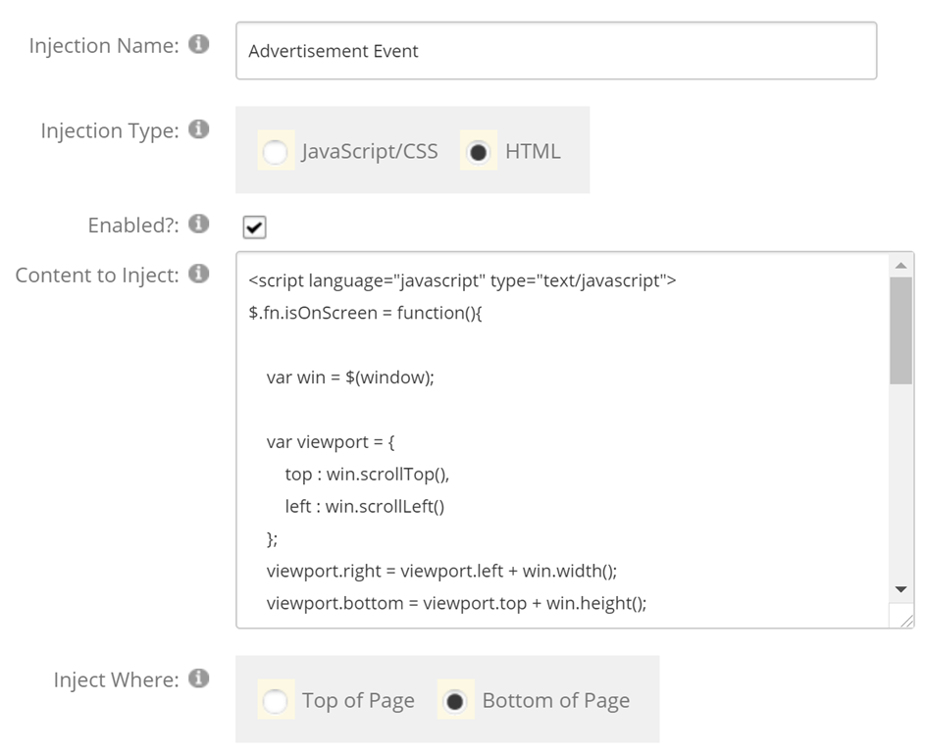Screen dimensions: 926x753
Task: Click the 'var win = $(window);' line
Action: coord(350,377)
